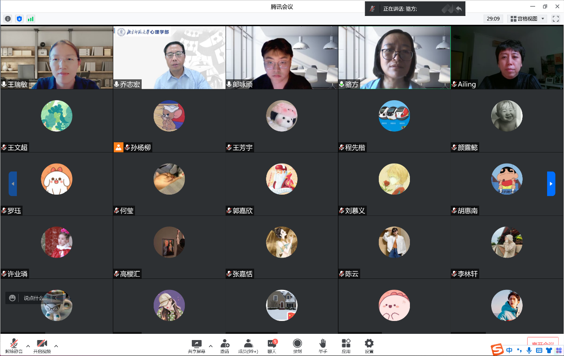This screenshot has height=356, width=564.
Task: Click Share Screen (共享屏幕) button
Action: coord(196,345)
